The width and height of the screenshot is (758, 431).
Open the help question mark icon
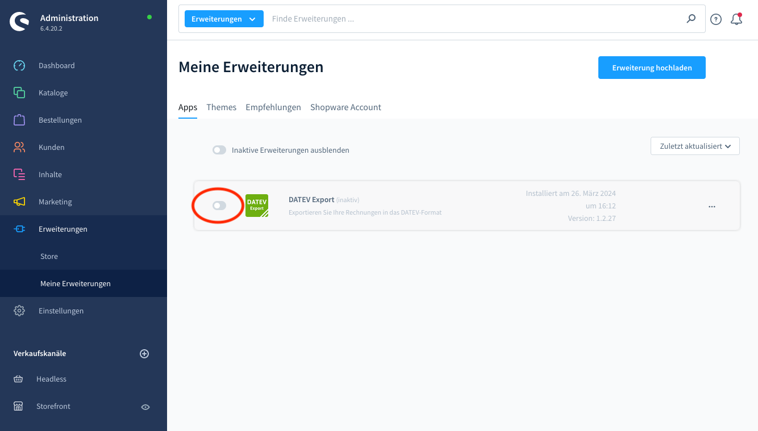click(716, 19)
